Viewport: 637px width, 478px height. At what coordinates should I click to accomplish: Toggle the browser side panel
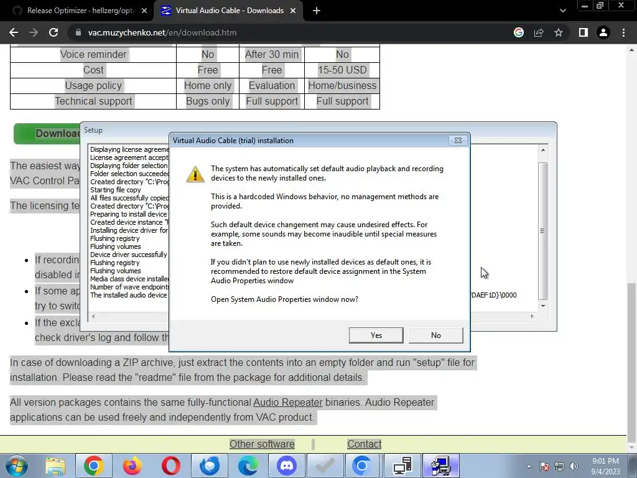click(x=584, y=32)
